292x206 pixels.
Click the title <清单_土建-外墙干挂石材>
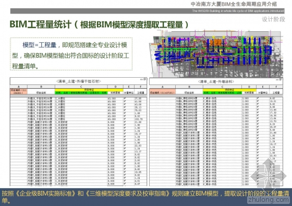[x=78, y=81]
